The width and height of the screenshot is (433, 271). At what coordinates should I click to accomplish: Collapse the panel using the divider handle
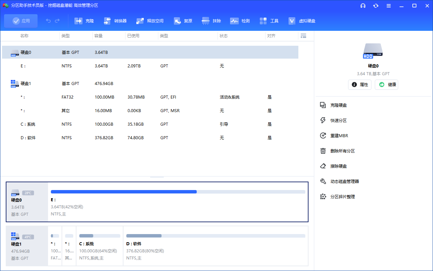(157, 176)
